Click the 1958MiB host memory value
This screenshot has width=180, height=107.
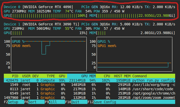(123, 80)
